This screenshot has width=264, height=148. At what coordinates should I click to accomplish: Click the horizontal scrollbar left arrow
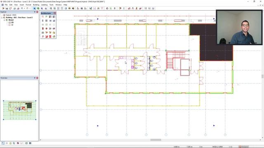pyautogui.click(x=40, y=140)
